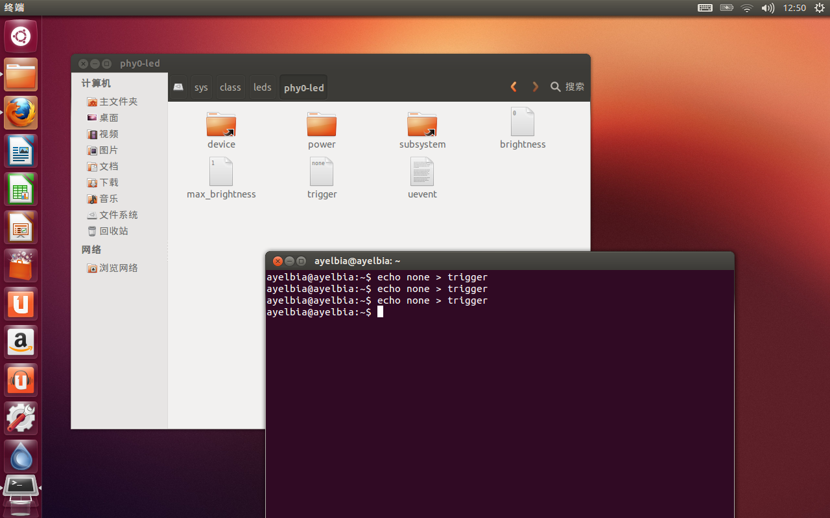Launch Firefox from launcher
This screenshot has width=830, height=518.
(x=21, y=113)
